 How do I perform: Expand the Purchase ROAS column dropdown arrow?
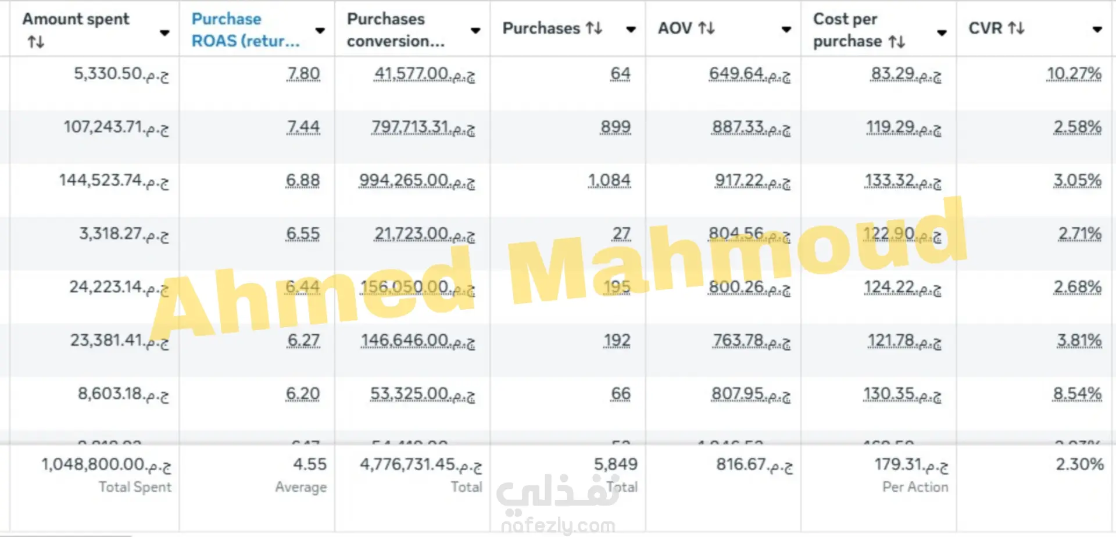320,30
